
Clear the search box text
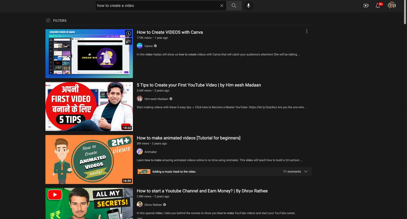[222, 6]
